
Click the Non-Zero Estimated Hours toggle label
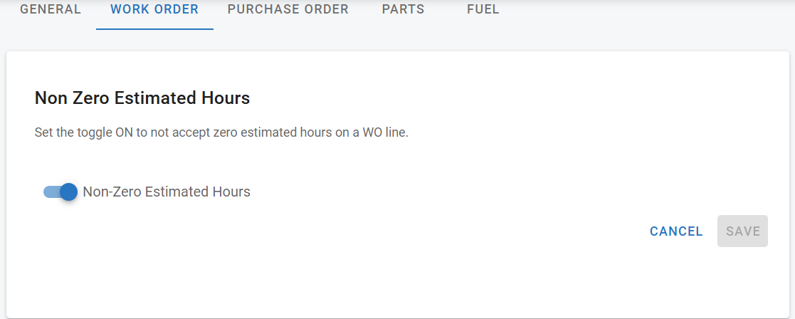click(167, 192)
